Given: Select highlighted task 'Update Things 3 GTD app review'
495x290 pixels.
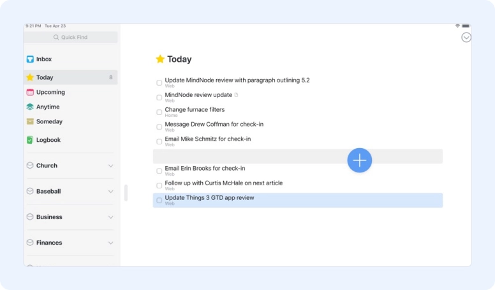Looking at the screenshot, I should [x=298, y=200].
